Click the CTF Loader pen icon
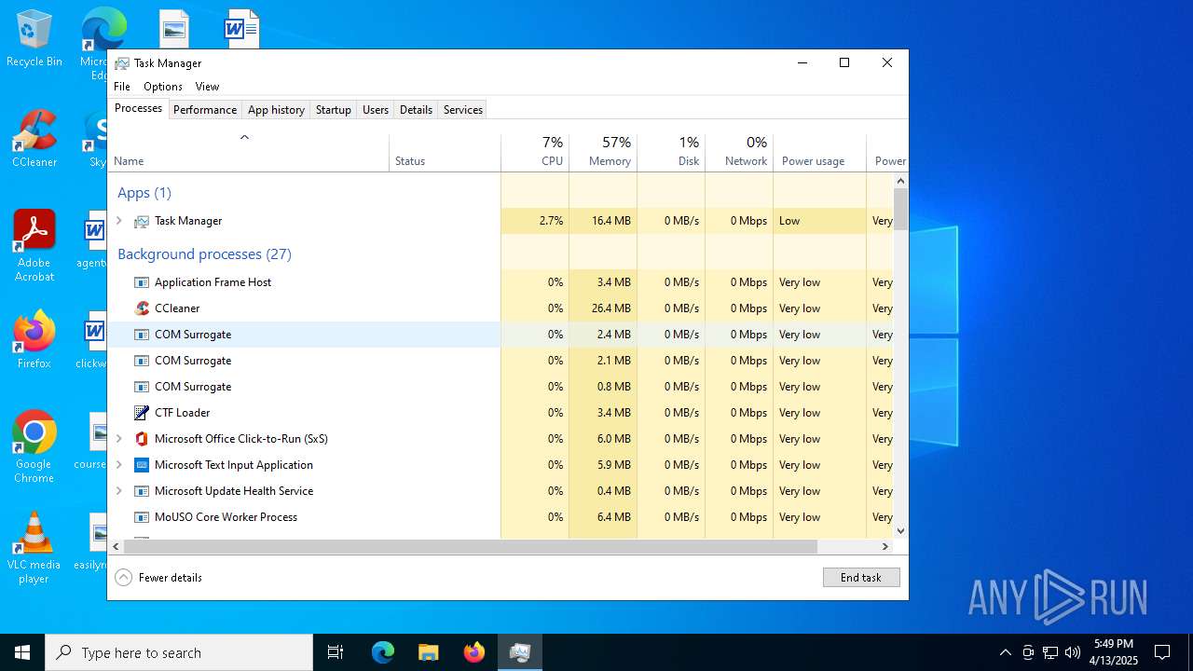 [x=142, y=413]
